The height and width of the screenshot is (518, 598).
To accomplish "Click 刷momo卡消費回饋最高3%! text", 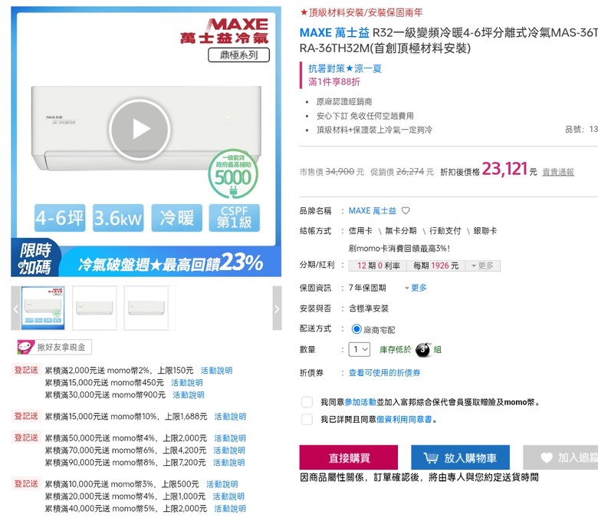I will point(399,249).
